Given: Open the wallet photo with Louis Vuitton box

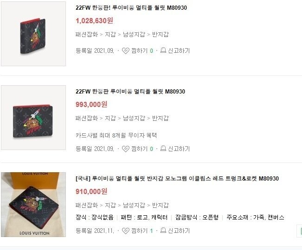Looking at the screenshot, I should pyautogui.click(x=33, y=205).
